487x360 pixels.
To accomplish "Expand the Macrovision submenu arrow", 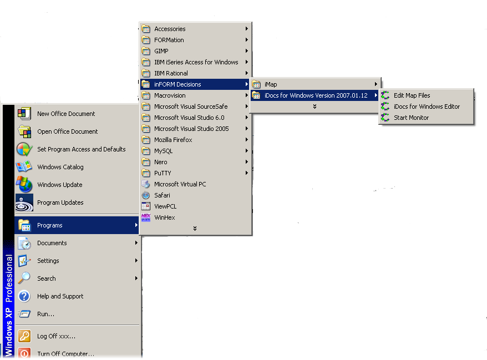I will point(247,95).
